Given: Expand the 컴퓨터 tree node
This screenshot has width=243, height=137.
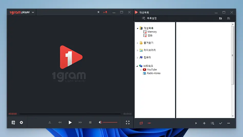Looking at the screenshot, I should point(137,58).
